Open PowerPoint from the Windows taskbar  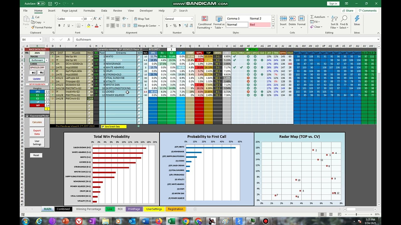pos(65,221)
